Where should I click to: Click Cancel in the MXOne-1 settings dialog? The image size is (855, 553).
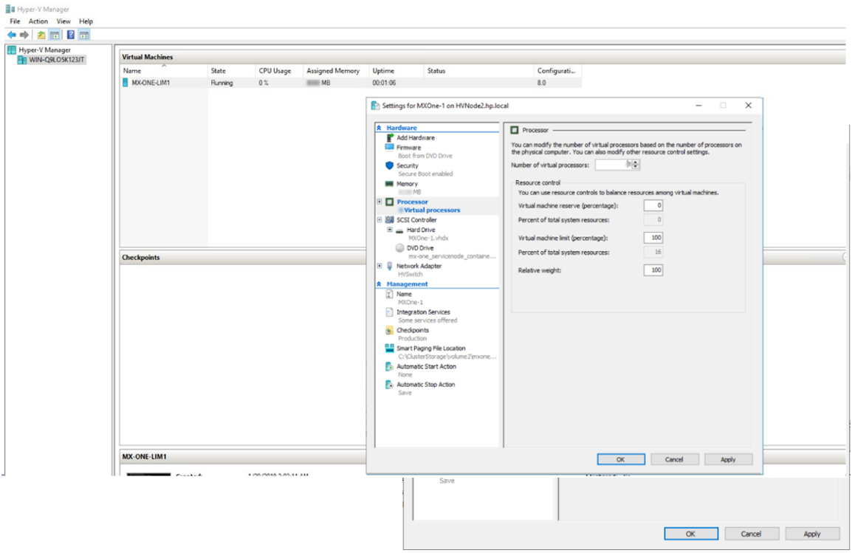pos(673,459)
